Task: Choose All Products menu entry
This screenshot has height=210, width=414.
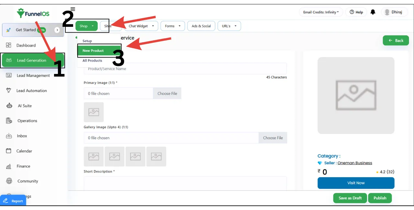Action: (92, 61)
